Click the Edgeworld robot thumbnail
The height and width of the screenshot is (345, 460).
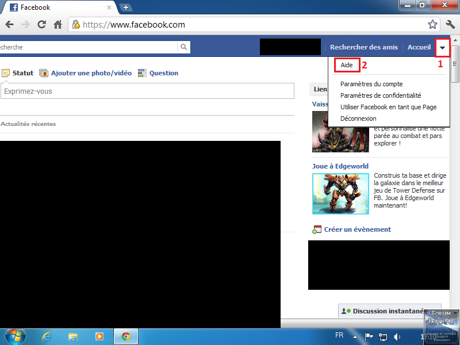click(x=340, y=194)
